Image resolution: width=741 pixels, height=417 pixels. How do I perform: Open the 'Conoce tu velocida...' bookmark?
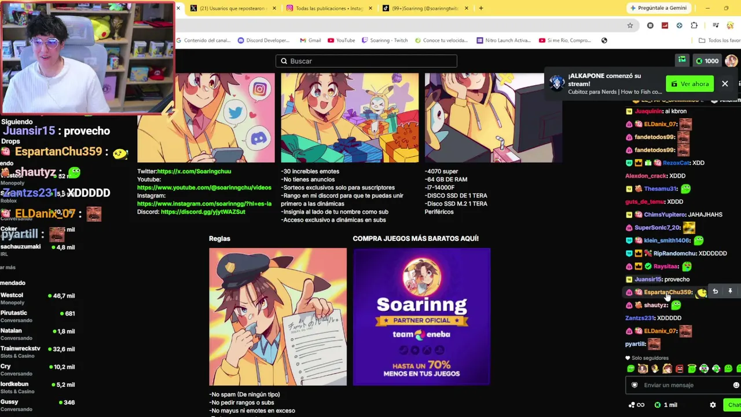pyautogui.click(x=441, y=41)
